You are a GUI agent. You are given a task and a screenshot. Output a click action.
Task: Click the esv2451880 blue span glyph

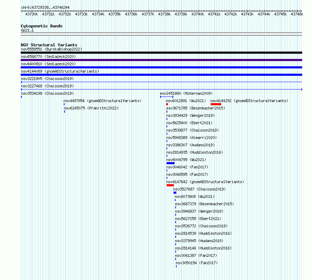pyautogui.click(x=167, y=97)
